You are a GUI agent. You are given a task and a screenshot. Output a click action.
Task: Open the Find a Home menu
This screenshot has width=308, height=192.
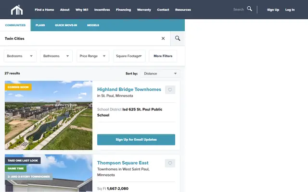44,10
